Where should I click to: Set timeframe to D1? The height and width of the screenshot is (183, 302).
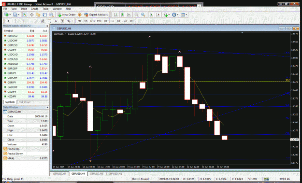pos(119,21)
